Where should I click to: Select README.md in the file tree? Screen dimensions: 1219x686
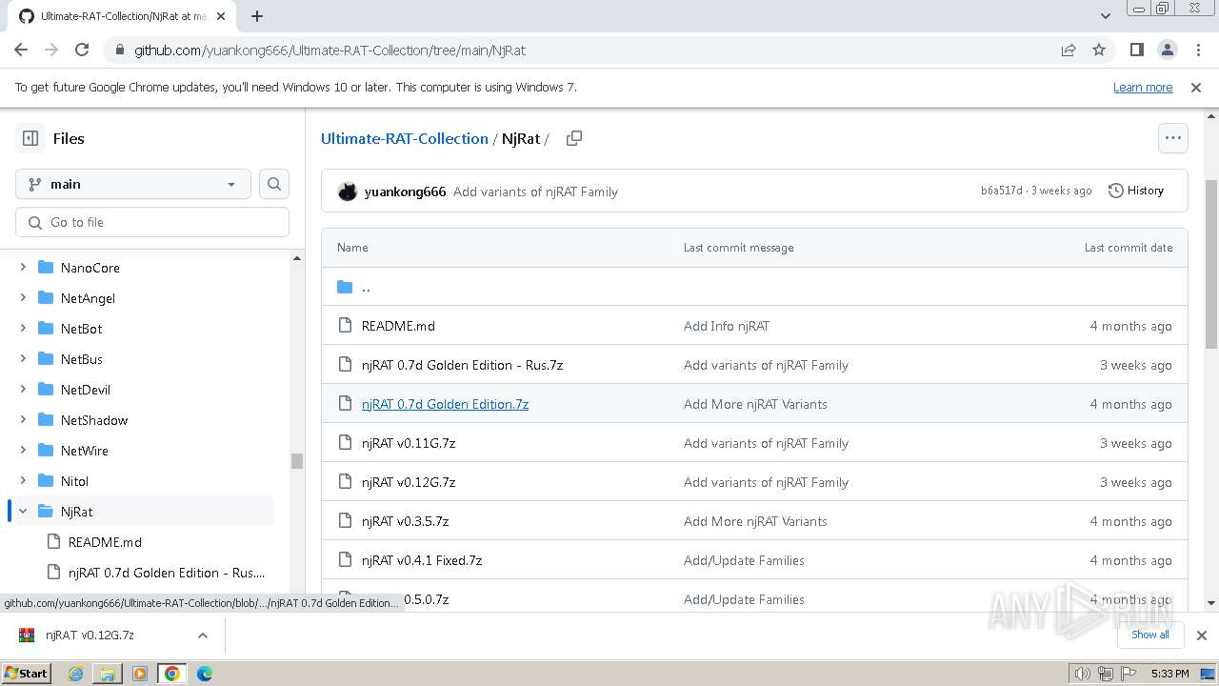point(105,542)
